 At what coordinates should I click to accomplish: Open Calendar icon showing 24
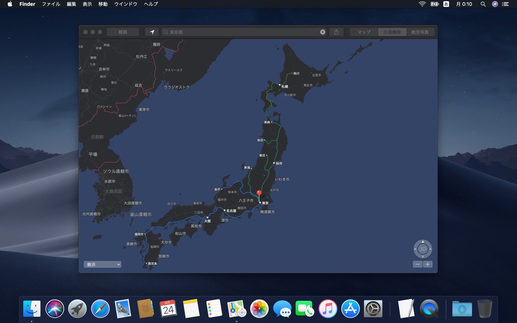(x=168, y=309)
